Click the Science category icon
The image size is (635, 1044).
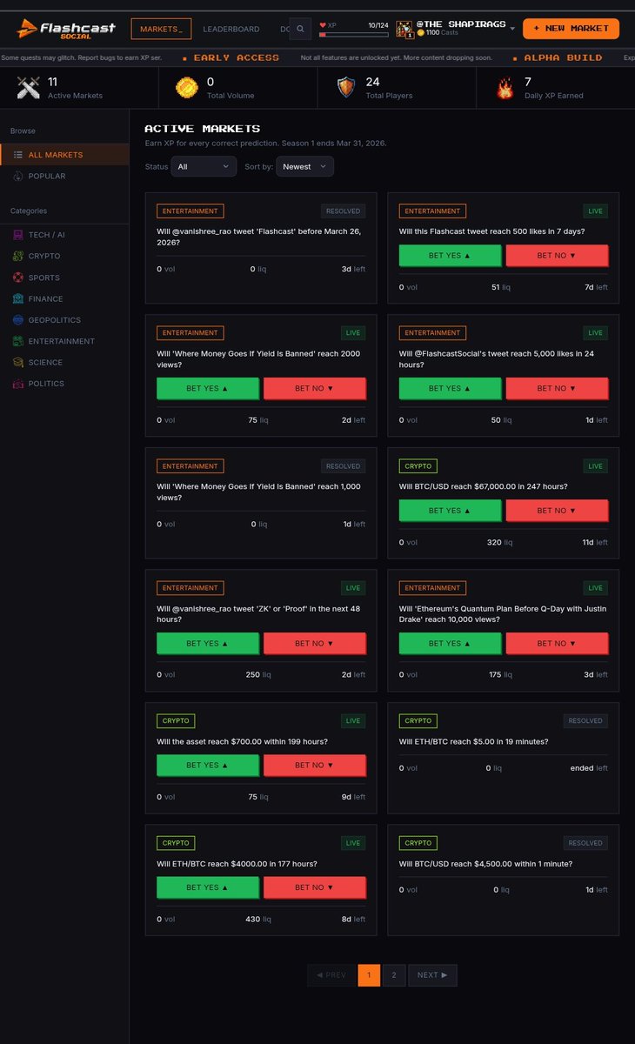point(18,362)
